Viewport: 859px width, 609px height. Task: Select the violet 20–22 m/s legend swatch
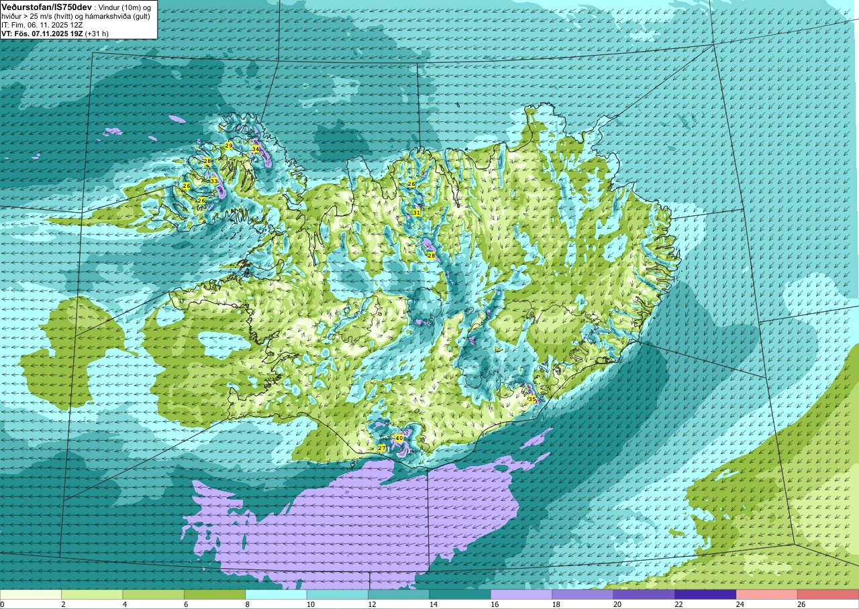(644, 594)
